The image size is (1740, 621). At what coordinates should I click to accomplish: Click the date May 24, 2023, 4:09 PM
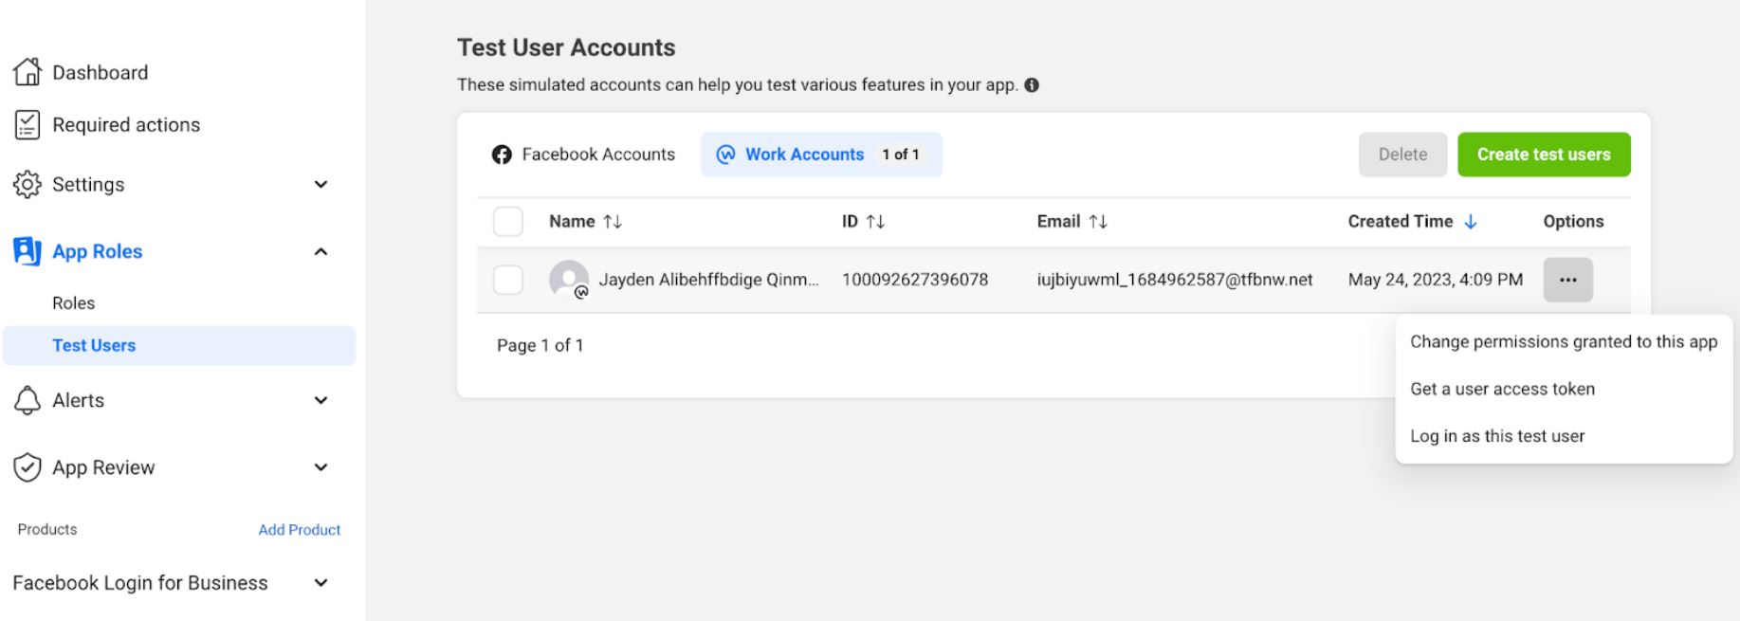click(x=1436, y=280)
